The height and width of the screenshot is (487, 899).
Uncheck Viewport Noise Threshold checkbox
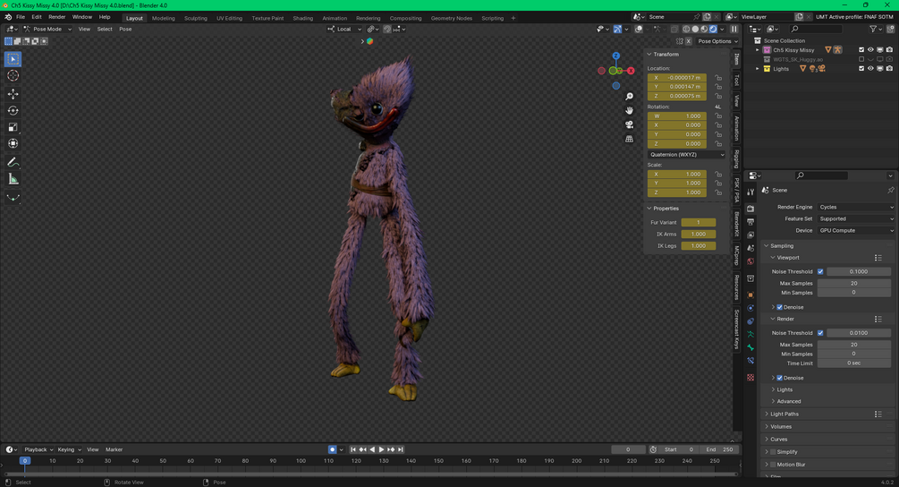pos(820,271)
